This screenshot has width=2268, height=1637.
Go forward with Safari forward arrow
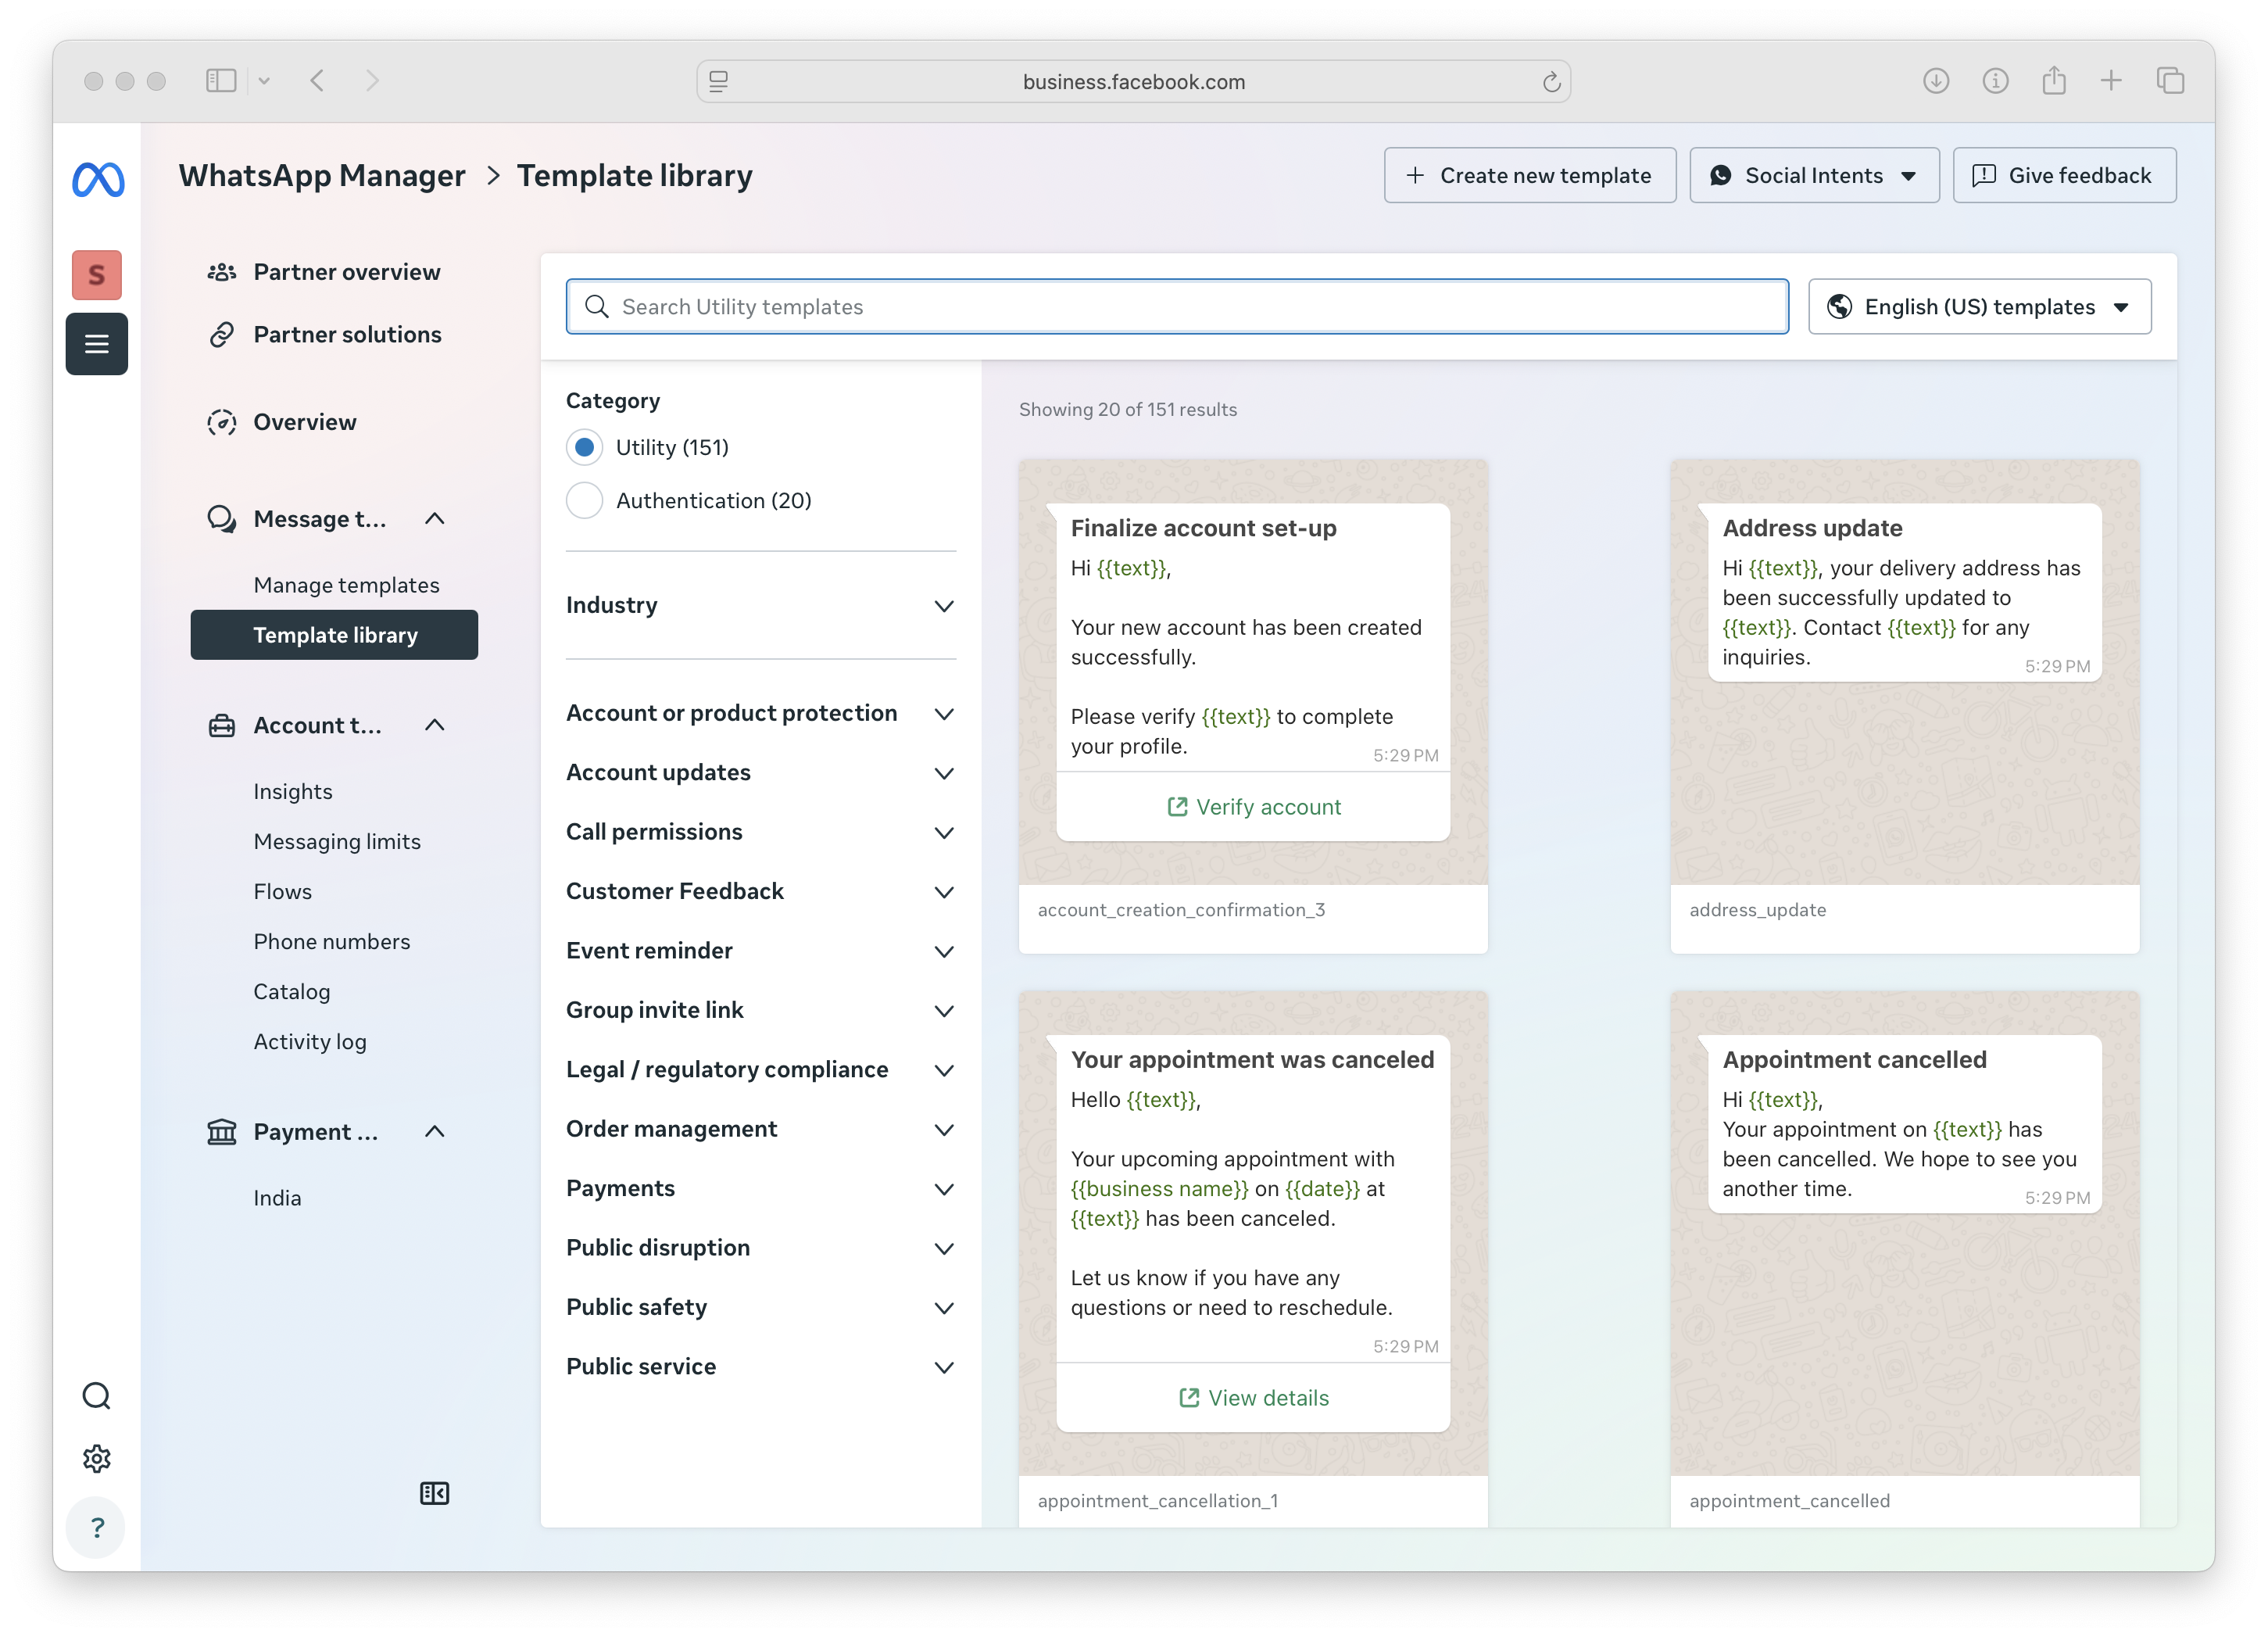[x=372, y=81]
